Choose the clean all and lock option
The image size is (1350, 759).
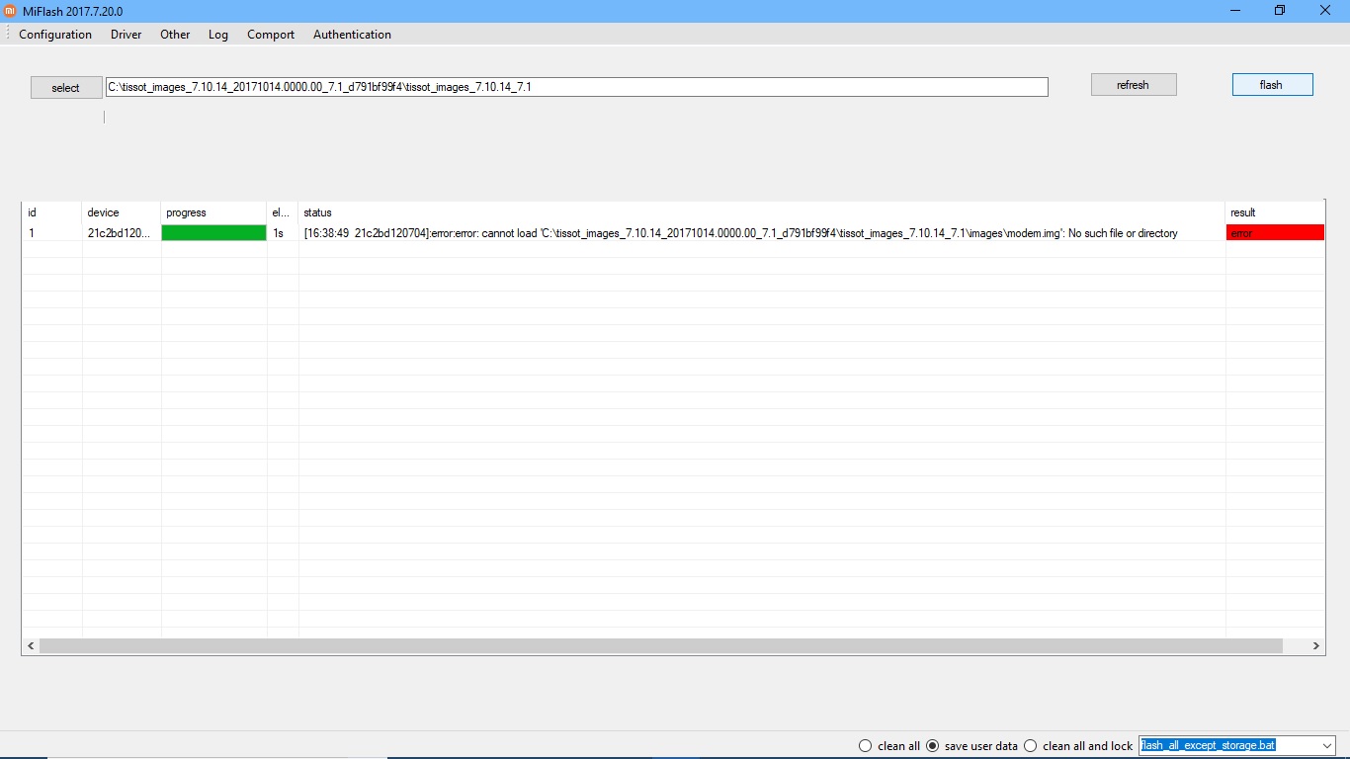point(1078,746)
